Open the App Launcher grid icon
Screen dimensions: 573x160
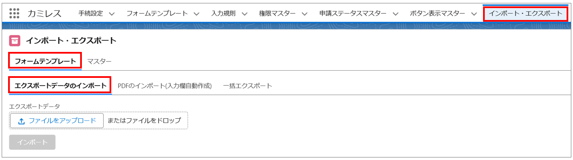pos(14,13)
